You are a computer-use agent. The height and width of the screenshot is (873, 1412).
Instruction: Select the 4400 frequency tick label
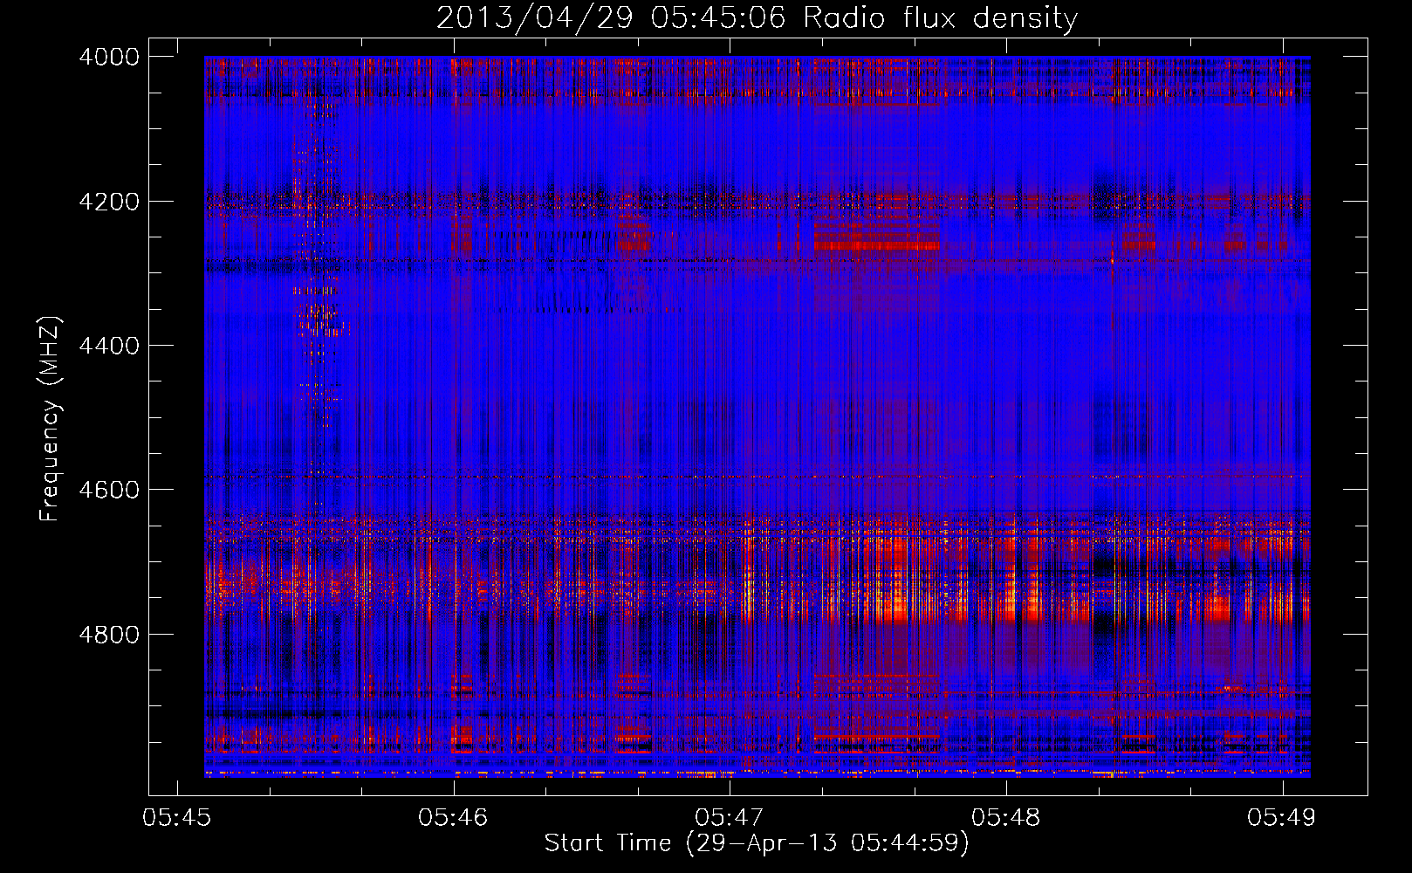(x=109, y=346)
